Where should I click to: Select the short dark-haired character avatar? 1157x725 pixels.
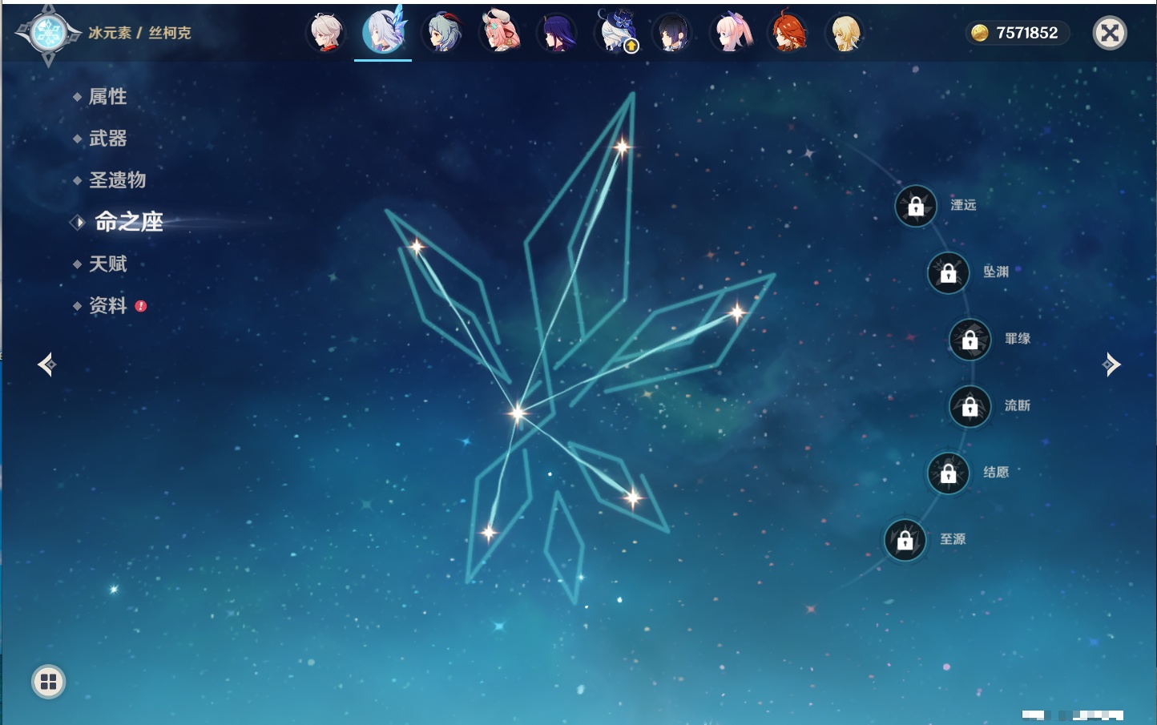[x=672, y=33]
